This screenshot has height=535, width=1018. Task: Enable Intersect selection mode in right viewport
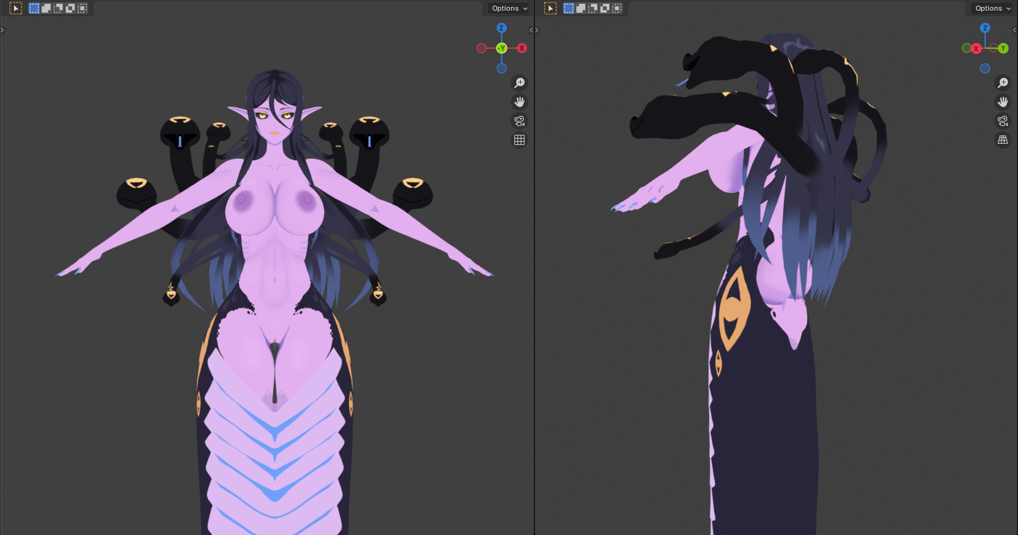[617, 8]
